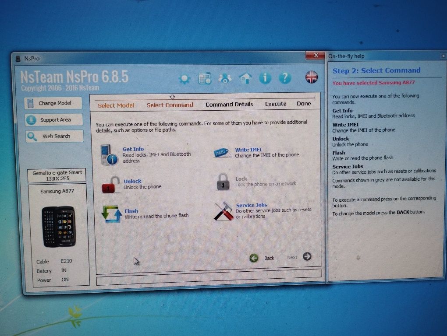Click 'You have selected Samsung A877' help text
This screenshot has width=447, height=336.
point(373,83)
